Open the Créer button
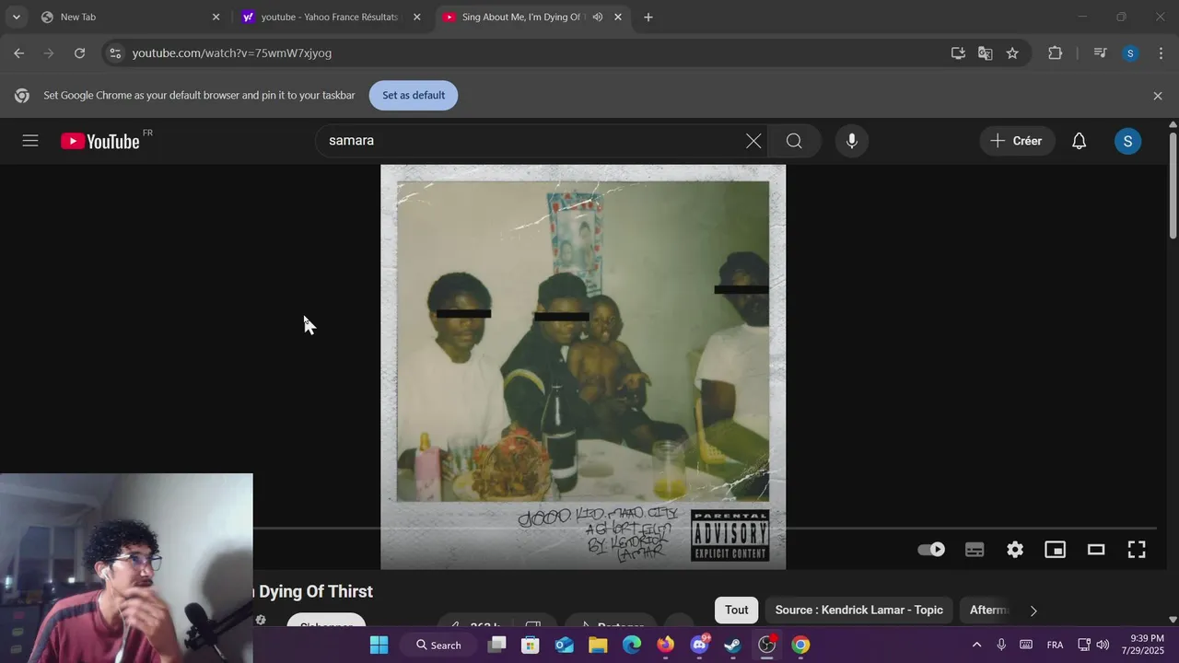1179x663 pixels. pos(1017,141)
